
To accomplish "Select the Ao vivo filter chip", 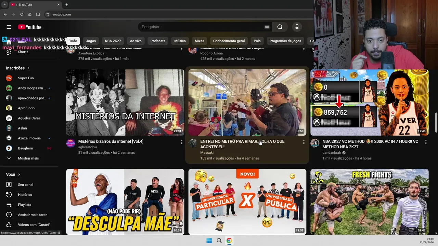I will (136, 41).
